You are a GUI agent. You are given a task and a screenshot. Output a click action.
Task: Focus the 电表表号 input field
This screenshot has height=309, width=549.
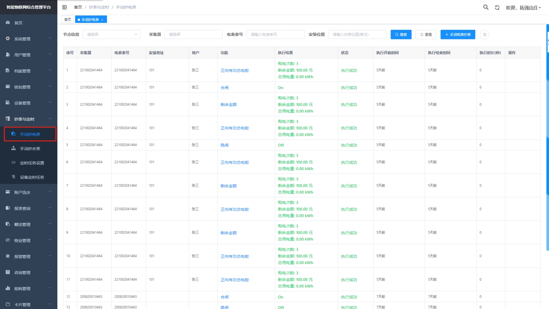point(275,35)
